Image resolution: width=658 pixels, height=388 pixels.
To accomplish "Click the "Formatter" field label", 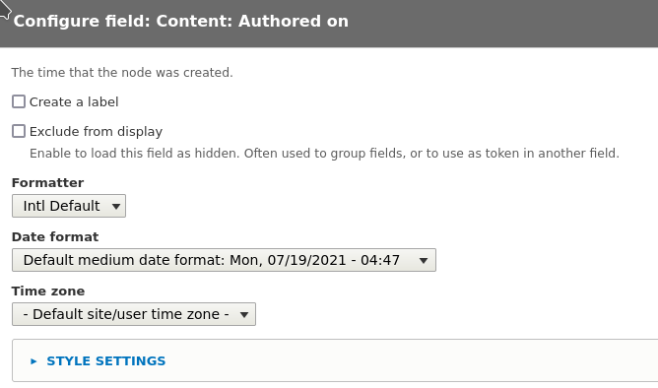I will (47, 183).
